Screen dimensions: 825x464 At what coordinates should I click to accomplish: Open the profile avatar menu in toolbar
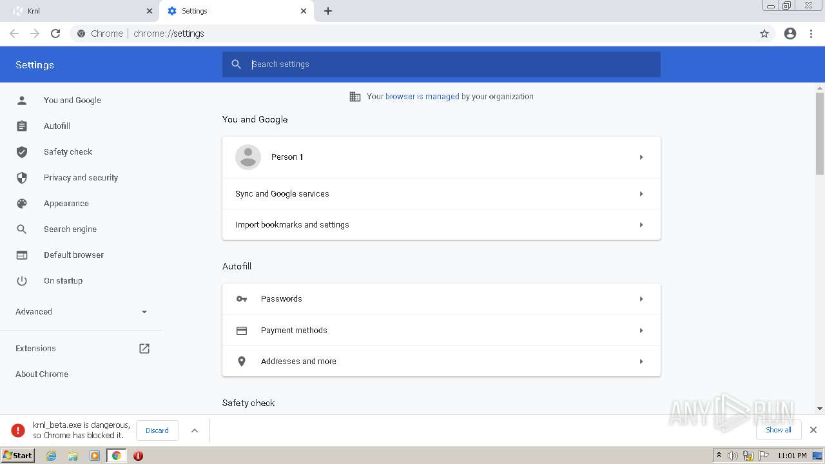point(790,34)
